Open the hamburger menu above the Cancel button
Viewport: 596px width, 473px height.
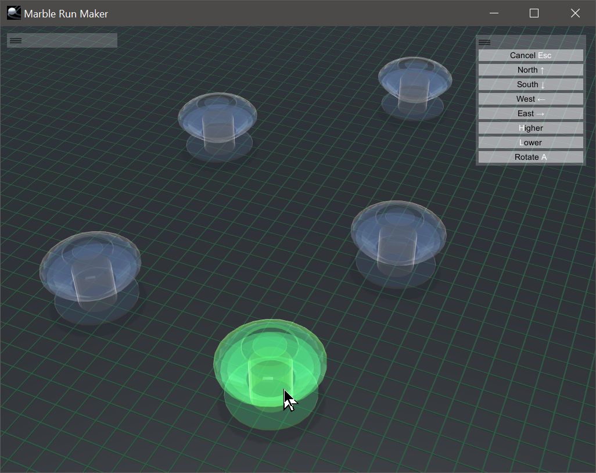[x=484, y=42]
